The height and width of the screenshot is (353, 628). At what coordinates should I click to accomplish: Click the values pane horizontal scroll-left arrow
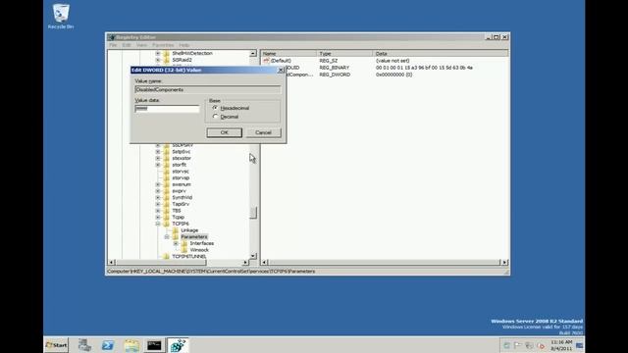tap(264, 263)
